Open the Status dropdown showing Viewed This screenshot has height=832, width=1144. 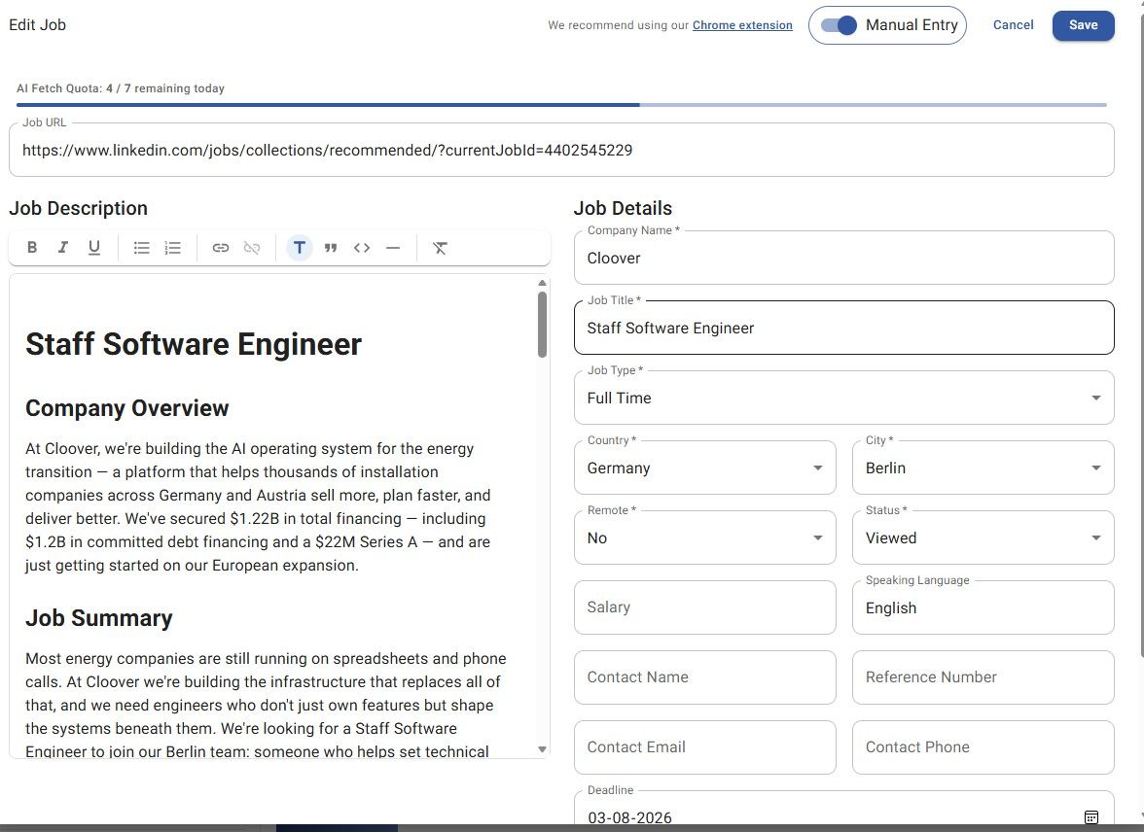983,538
